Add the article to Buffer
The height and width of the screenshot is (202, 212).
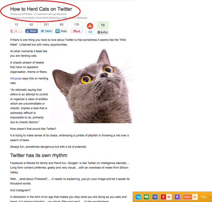[x=102, y=32]
